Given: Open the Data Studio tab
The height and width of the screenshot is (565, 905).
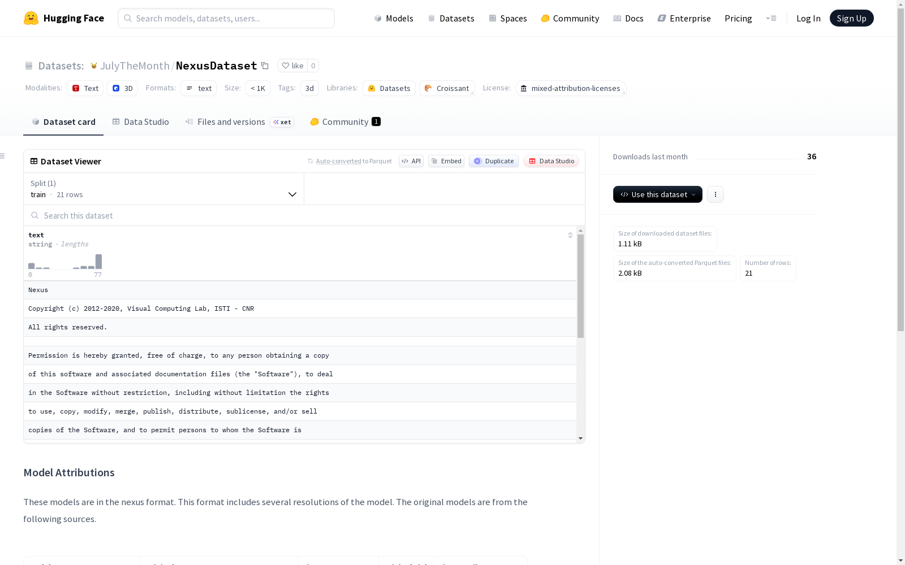Looking at the screenshot, I should pos(141,122).
